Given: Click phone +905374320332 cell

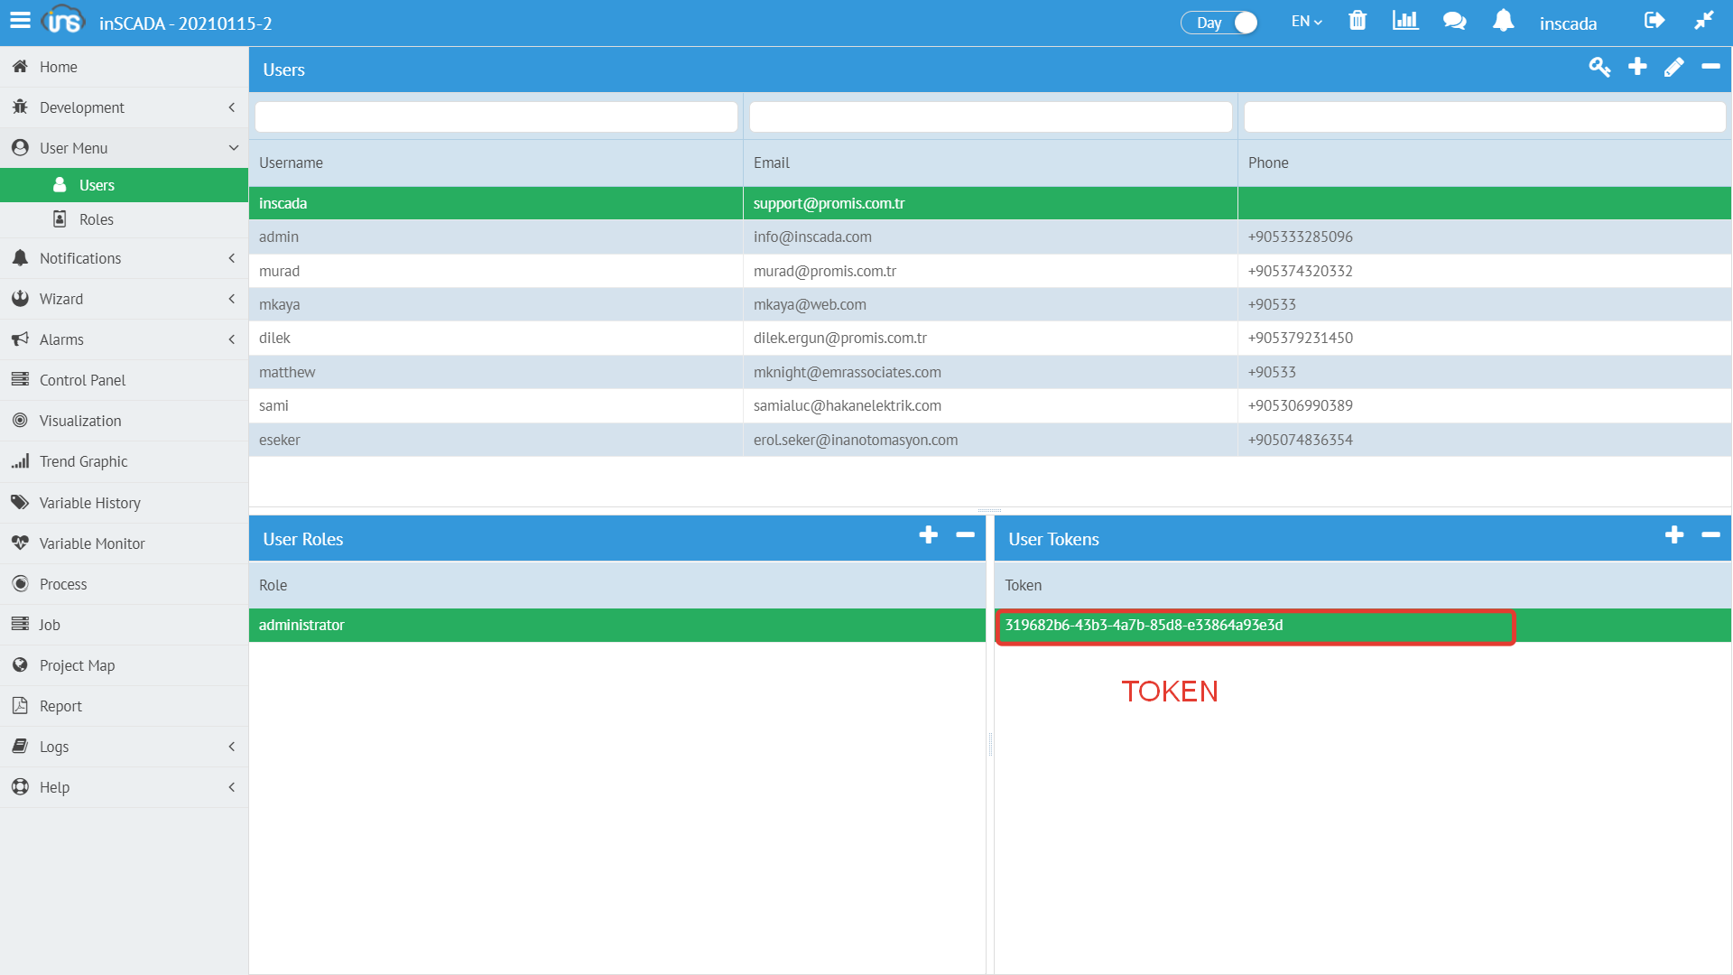Looking at the screenshot, I should coord(1485,271).
